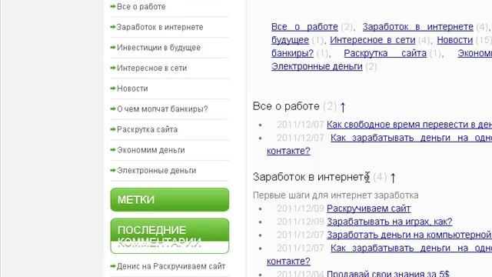The height and width of the screenshot is (277, 492).
Task: Click green arrow icon beside Экономим деньги
Action: tap(113, 150)
